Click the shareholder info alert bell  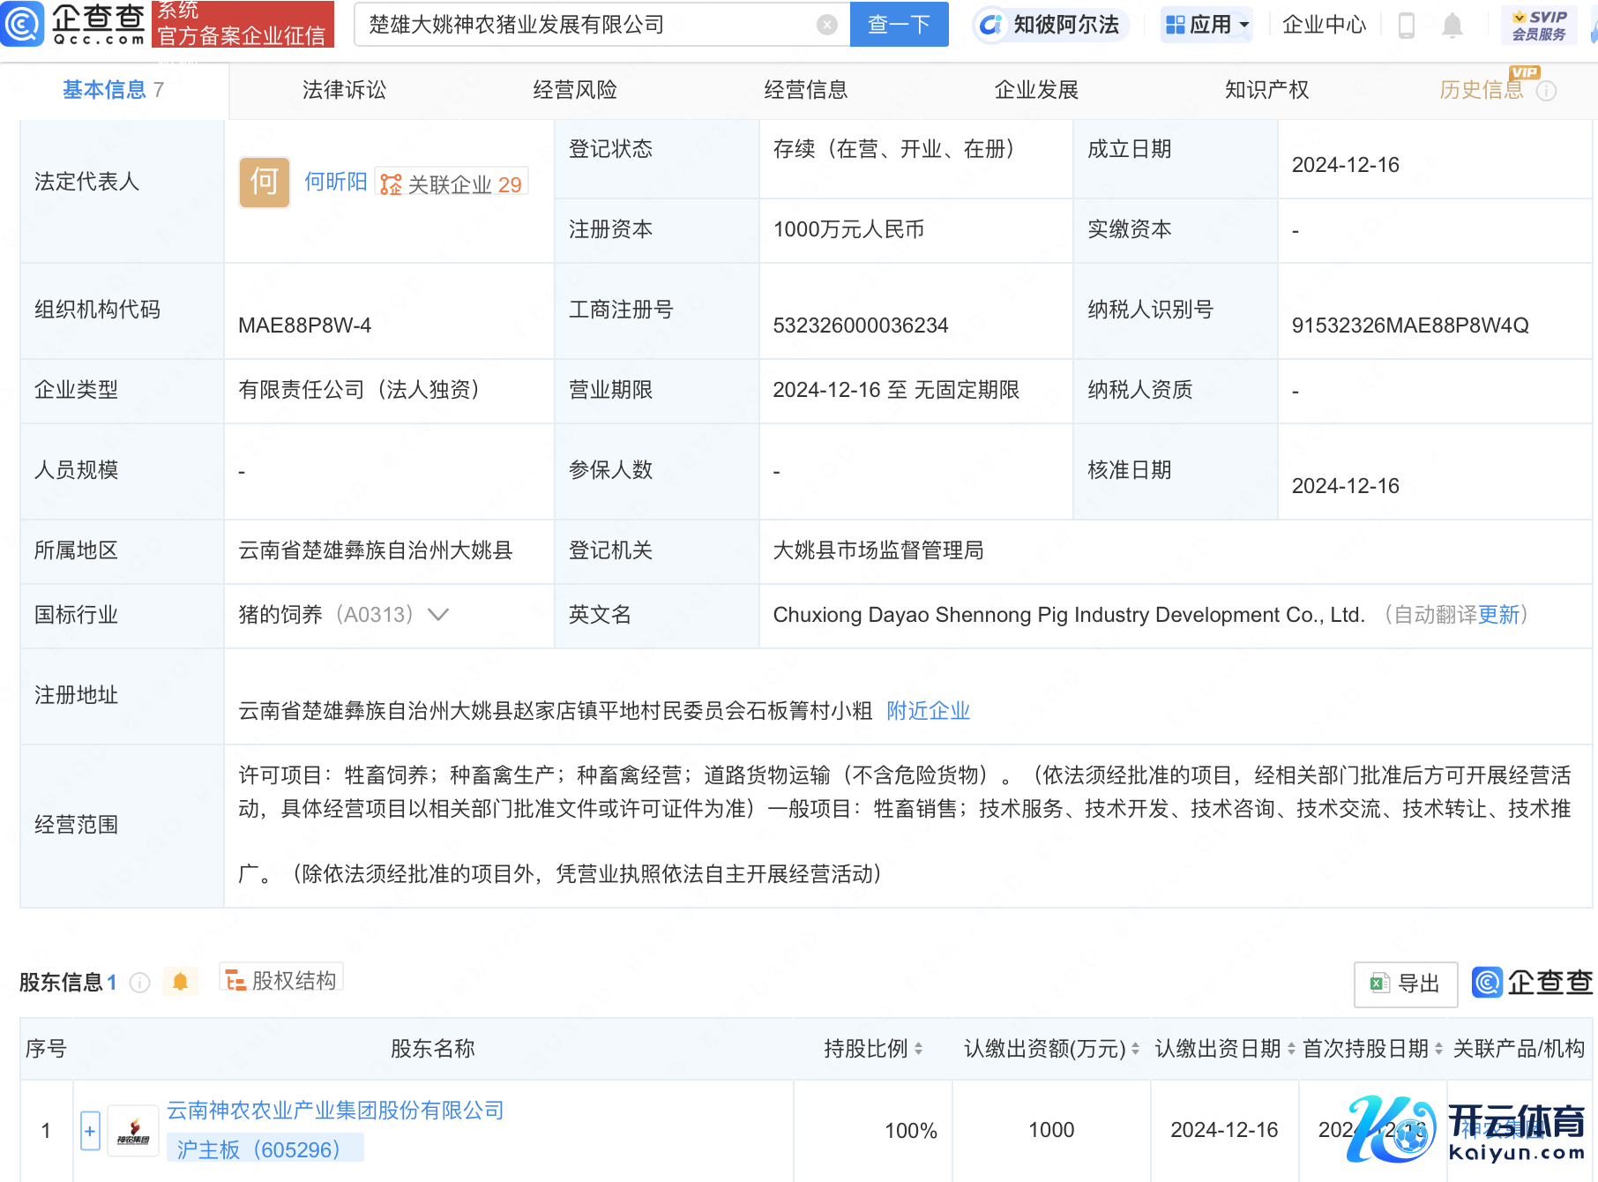coord(180,982)
